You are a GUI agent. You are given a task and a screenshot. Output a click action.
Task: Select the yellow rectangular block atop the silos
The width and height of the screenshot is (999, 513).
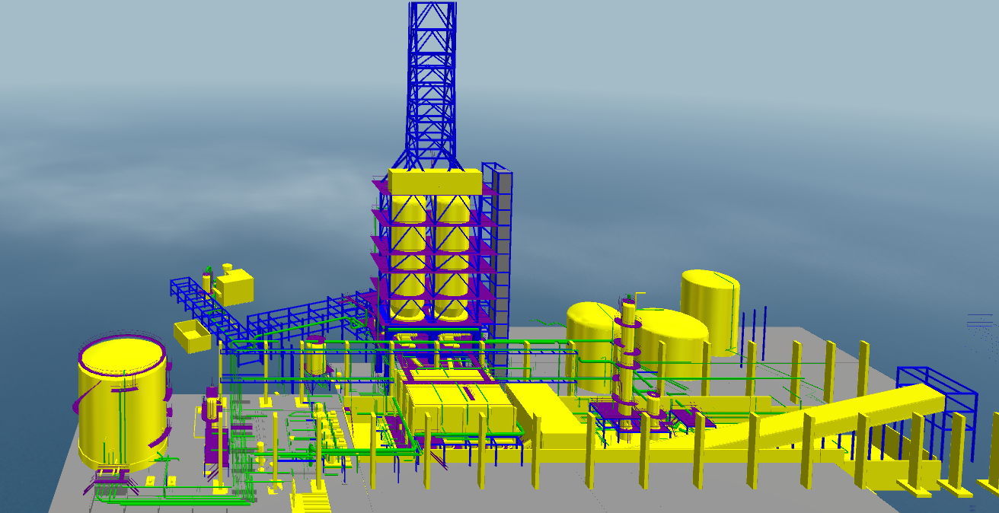pyautogui.click(x=435, y=181)
